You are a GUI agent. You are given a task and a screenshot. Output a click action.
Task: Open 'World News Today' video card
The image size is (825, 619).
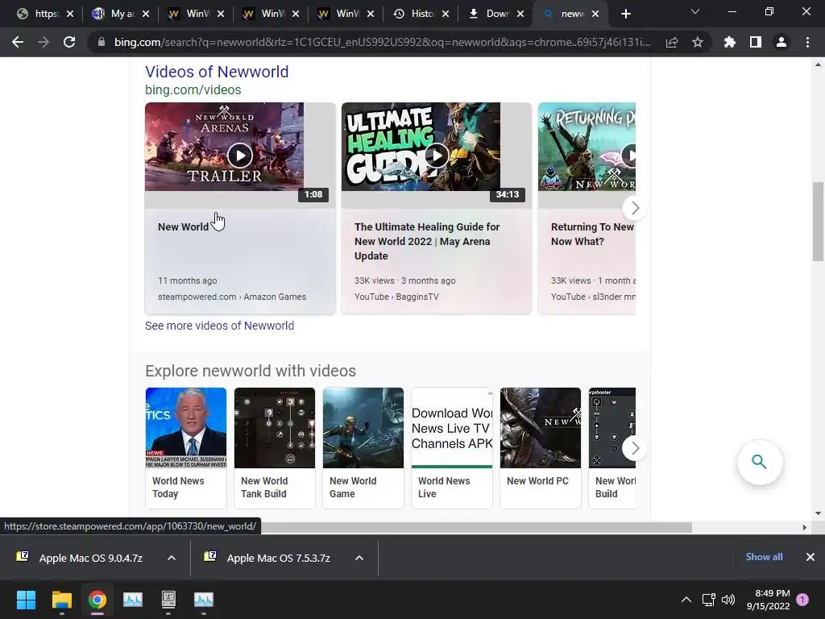pyautogui.click(x=186, y=448)
